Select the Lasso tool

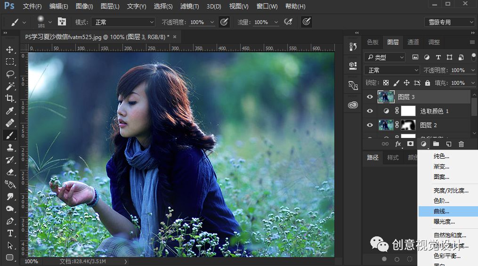point(10,74)
